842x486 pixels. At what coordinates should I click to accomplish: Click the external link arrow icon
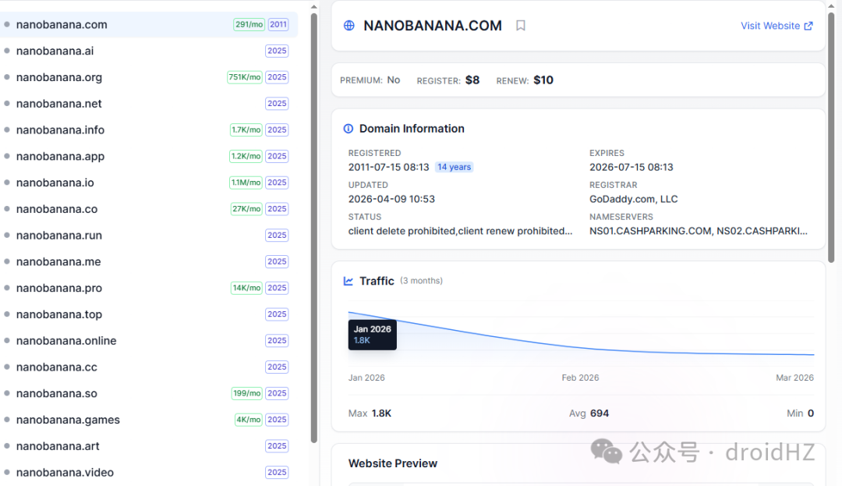(808, 26)
